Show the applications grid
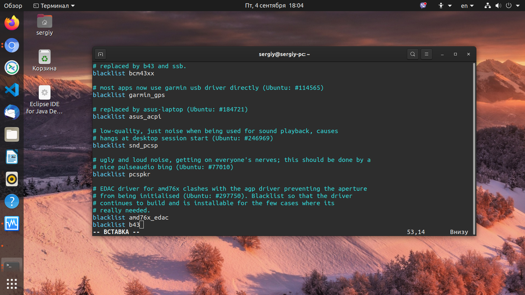Viewport: 525px width, 295px height. [12, 284]
